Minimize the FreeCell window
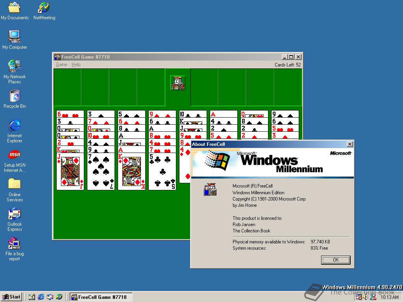The image size is (403, 302). (284, 57)
